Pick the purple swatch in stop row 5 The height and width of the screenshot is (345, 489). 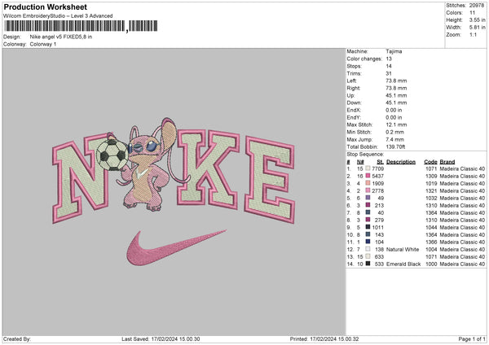pos(368,198)
